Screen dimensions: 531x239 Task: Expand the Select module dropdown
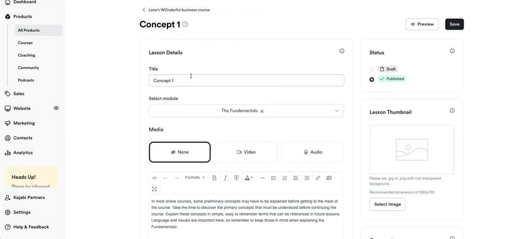point(336,111)
